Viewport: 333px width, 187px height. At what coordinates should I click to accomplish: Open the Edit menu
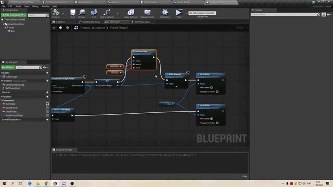point(10,6)
